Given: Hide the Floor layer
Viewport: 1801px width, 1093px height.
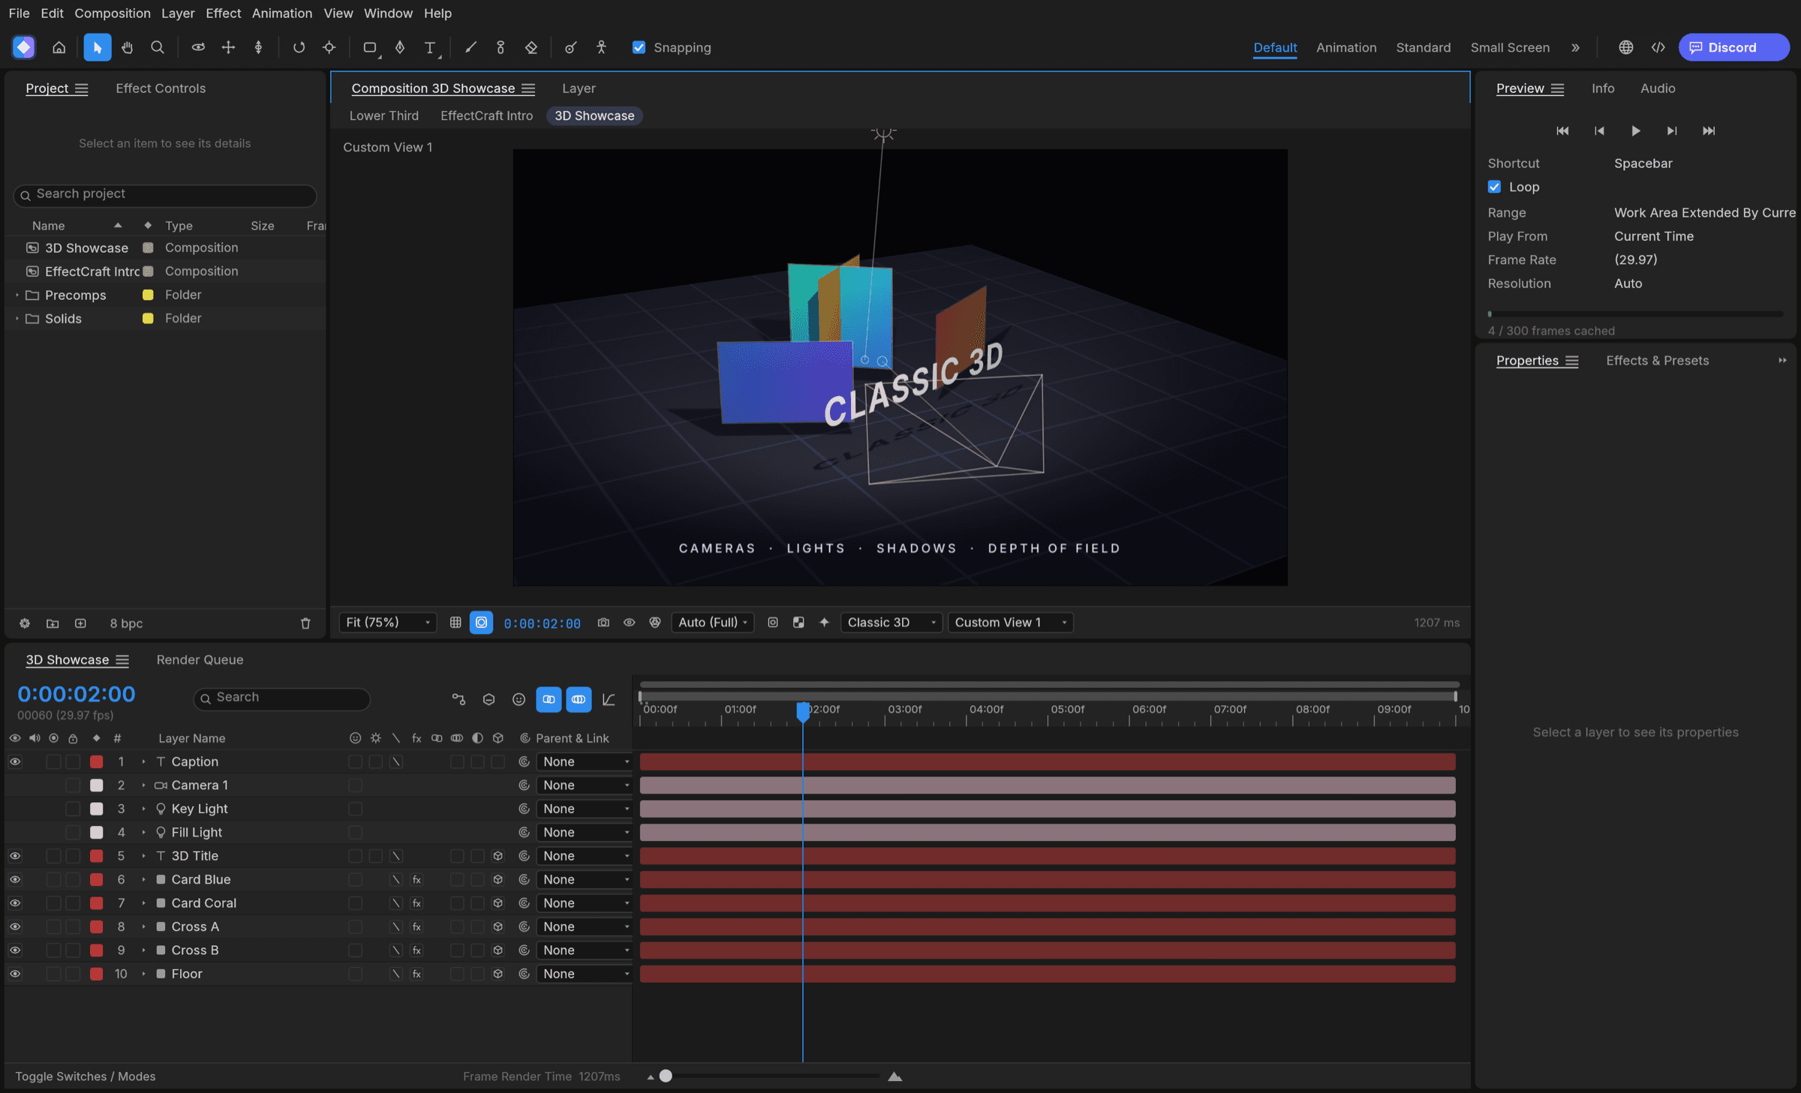Looking at the screenshot, I should click(x=15, y=974).
